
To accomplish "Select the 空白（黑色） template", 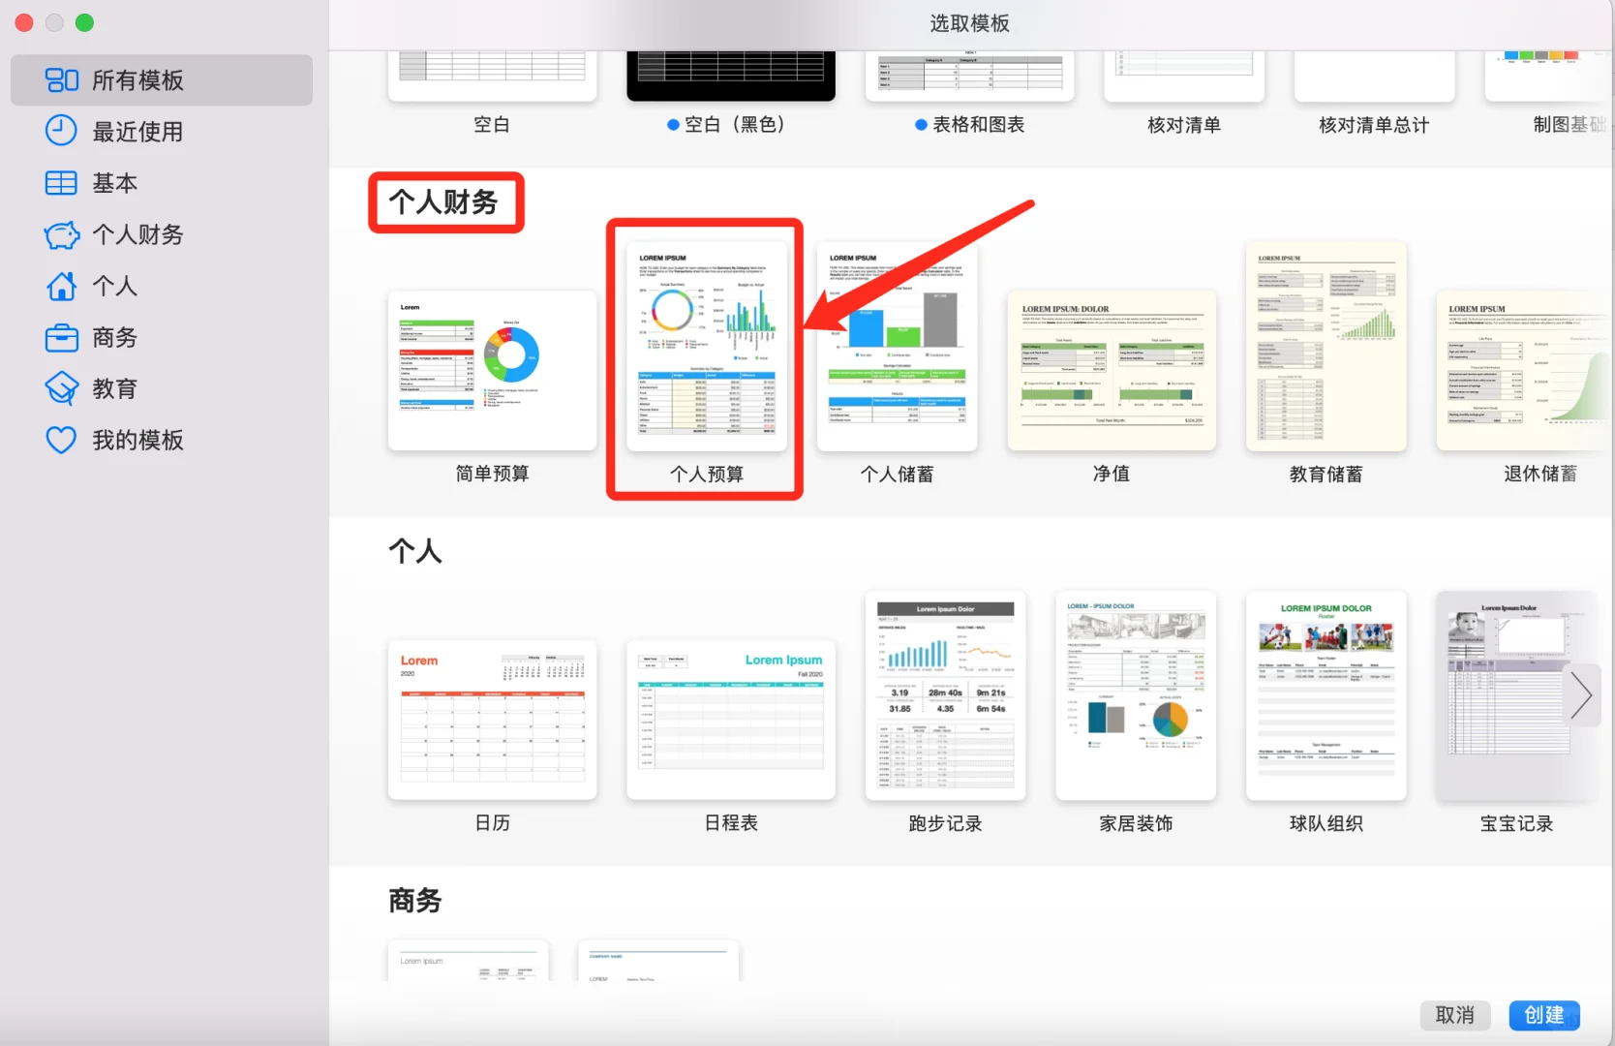I will coord(730,77).
